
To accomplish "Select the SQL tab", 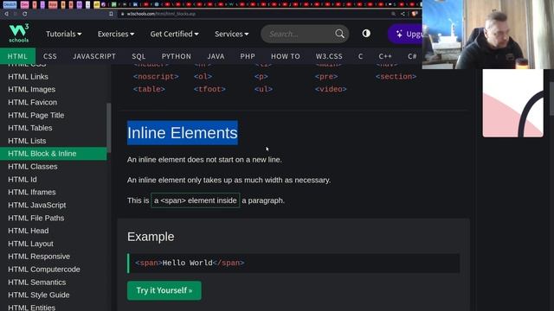I will [138, 56].
